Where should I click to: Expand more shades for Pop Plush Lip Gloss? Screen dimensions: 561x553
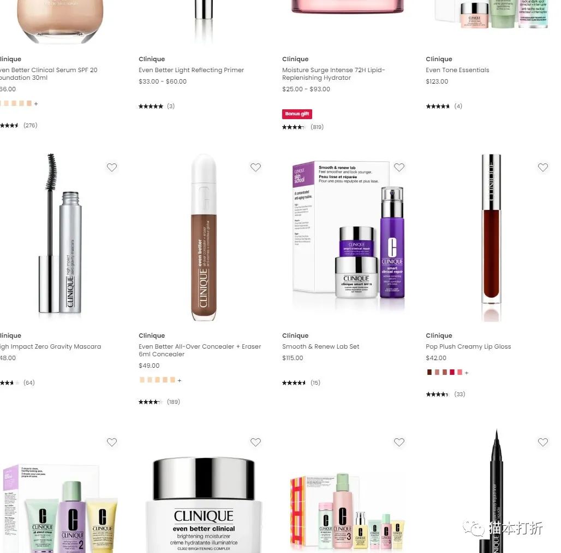(467, 373)
